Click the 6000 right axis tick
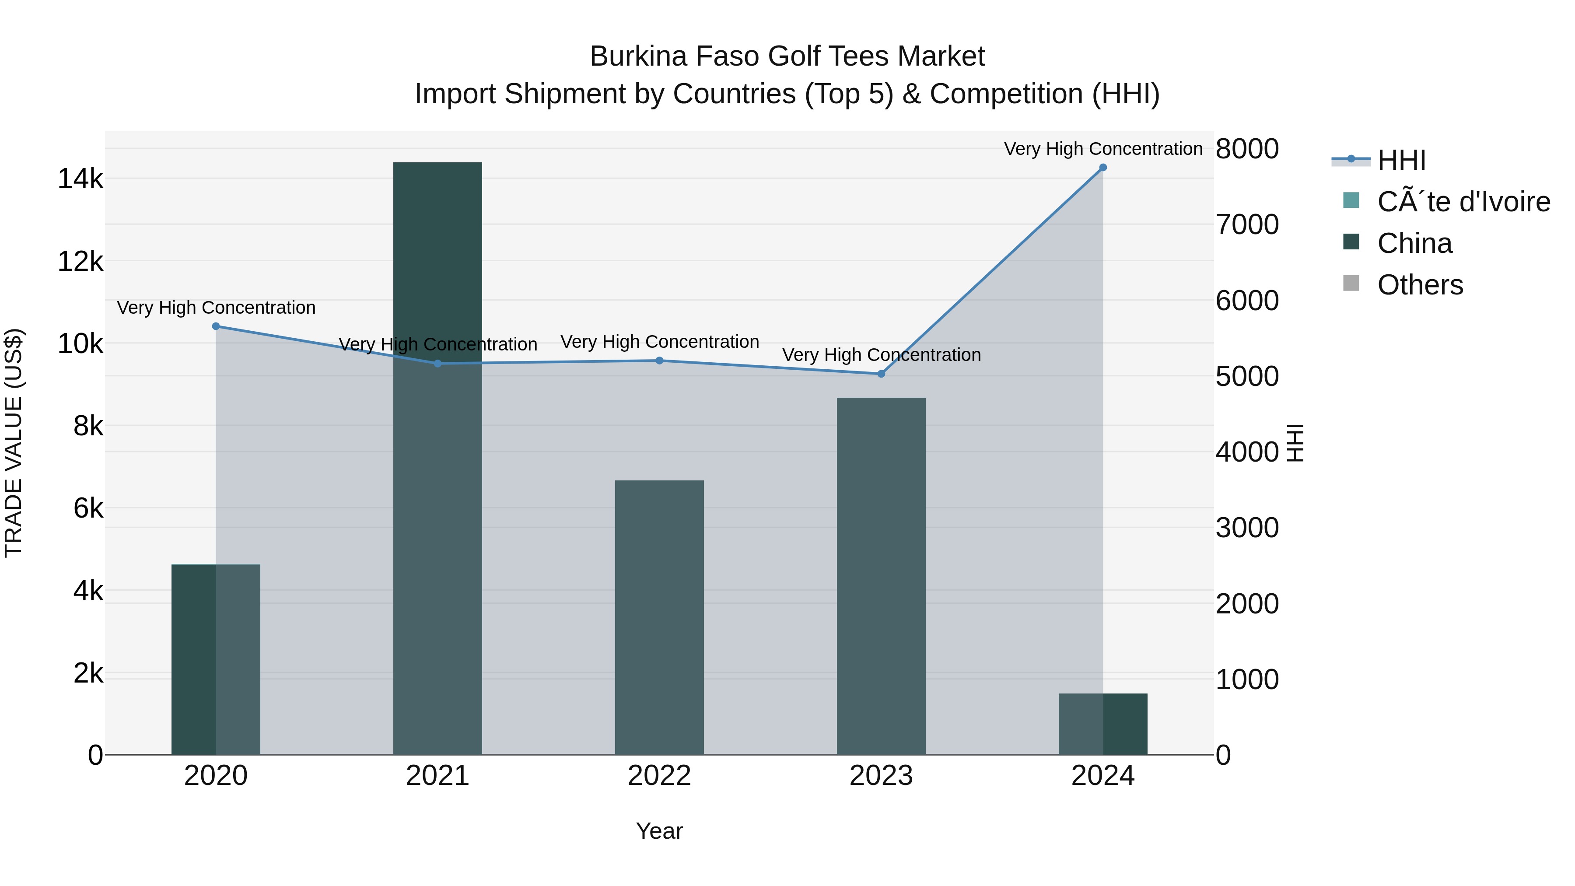 tap(1247, 301)
